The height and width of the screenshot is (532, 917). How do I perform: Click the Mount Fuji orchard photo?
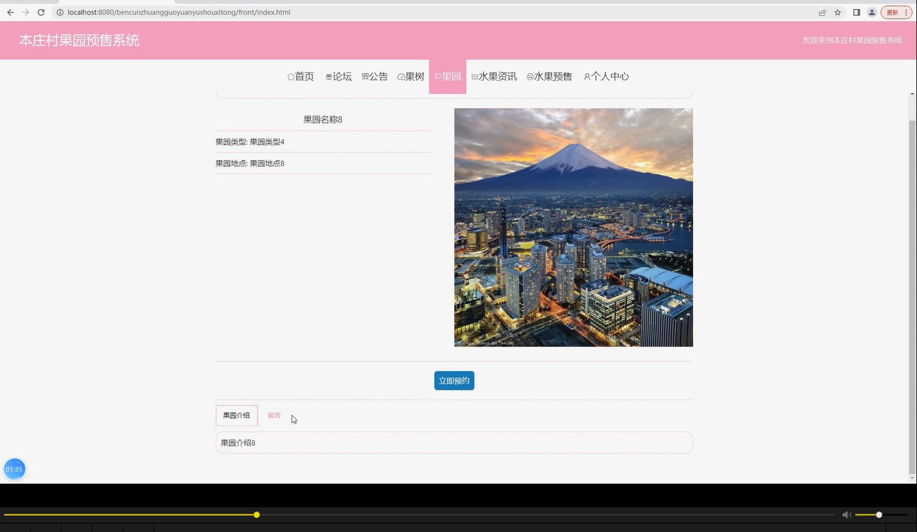573,227
